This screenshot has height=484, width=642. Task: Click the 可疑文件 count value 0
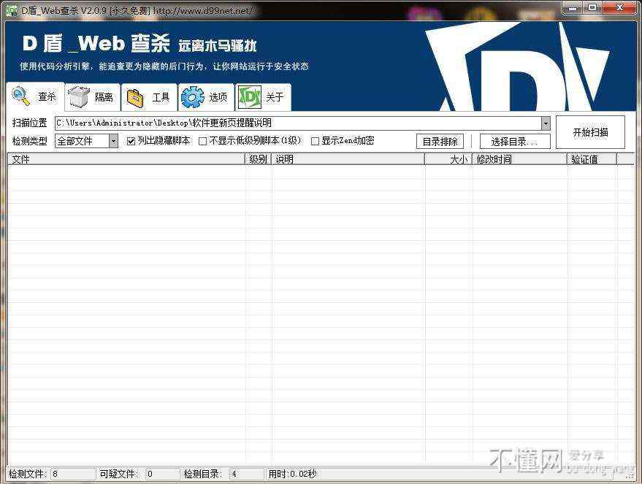[x=150, y=475]
